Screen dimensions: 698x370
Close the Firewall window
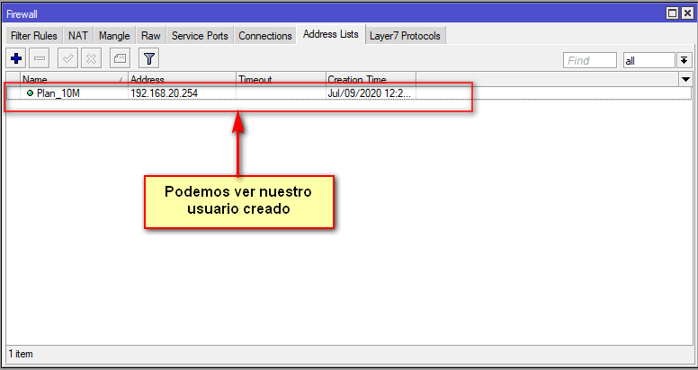coord(686,13)
